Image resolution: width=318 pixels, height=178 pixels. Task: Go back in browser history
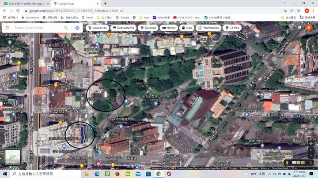(x=4, y=11)
